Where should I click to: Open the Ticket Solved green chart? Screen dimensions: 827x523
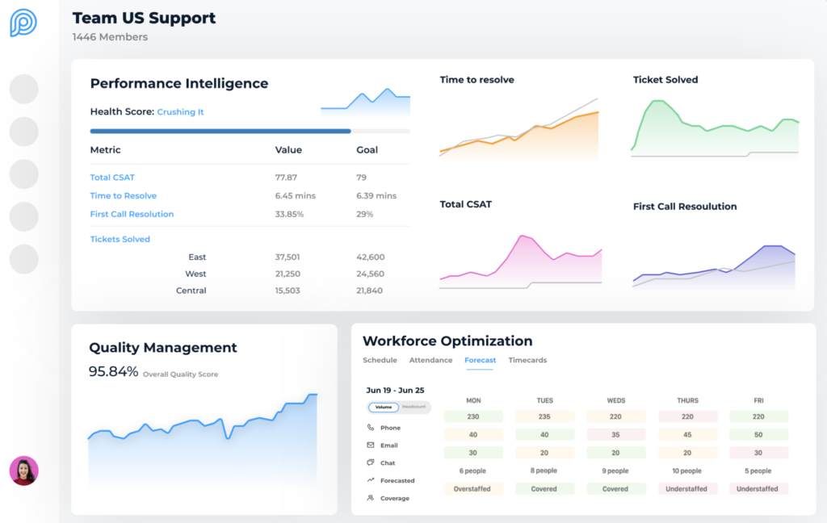tap(716, 128)
